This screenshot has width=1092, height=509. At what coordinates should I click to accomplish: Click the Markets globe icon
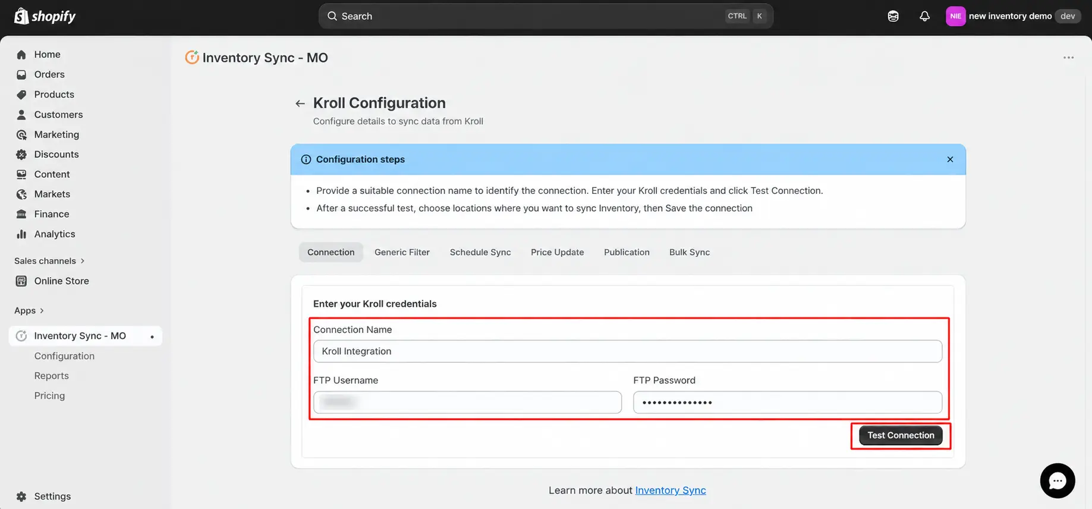[21, 194]
